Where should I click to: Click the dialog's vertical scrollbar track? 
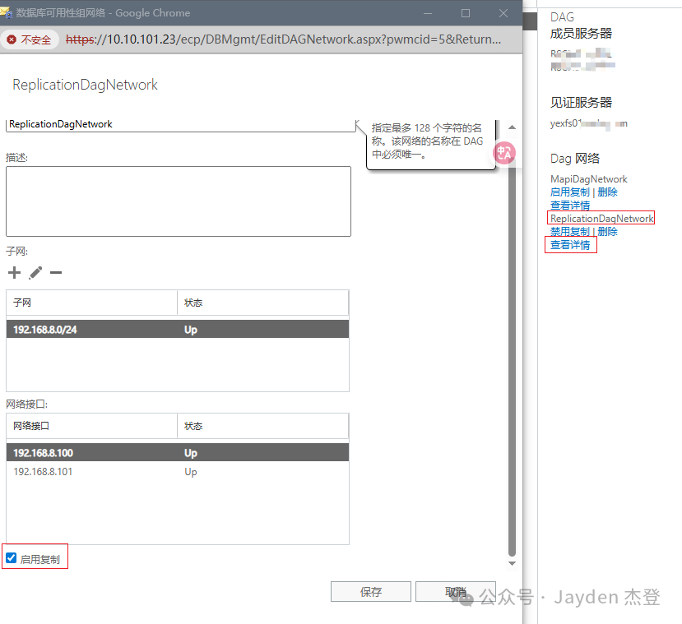(x=512, y=345)
